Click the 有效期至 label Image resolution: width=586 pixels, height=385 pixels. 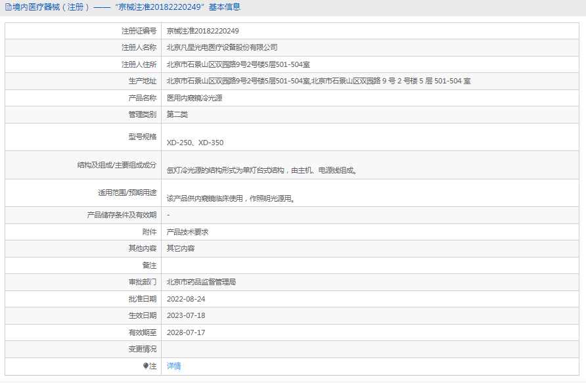(143, 332)
